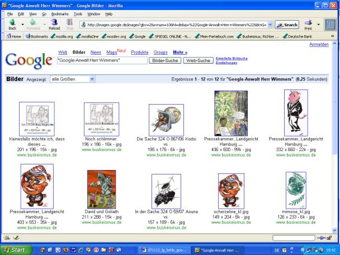Click the Search button beside the URL bar
The height and width of the screenshot is (255, 340).
(x=287, y=25)
